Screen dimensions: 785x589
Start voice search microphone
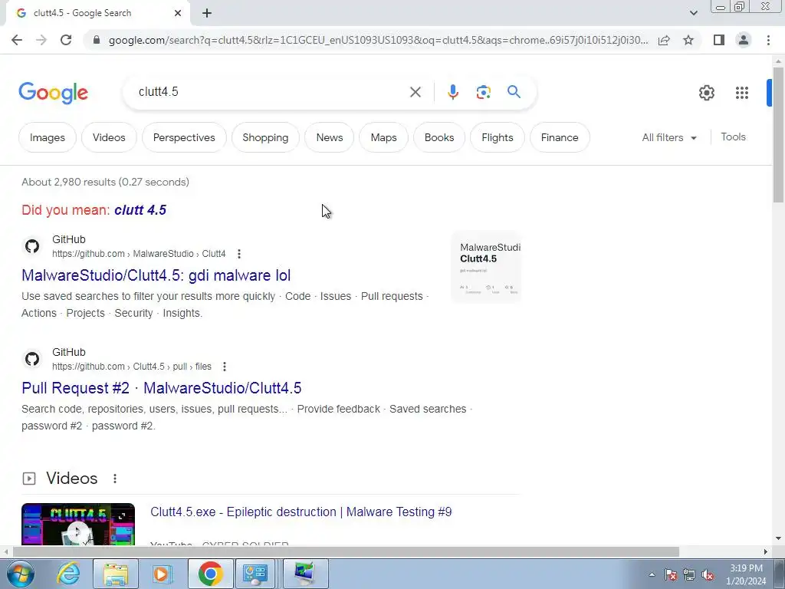pyautogui.click(x=453, y=92)
